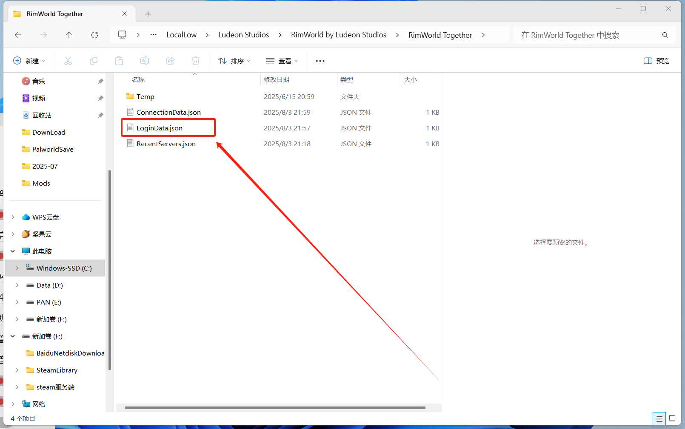
Task: Expand Windows-SSD (C:) drive node
Action: (17, 268)
